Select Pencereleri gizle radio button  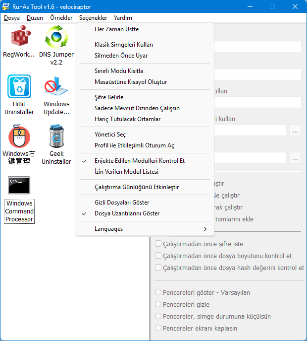[x=158, y=304]
